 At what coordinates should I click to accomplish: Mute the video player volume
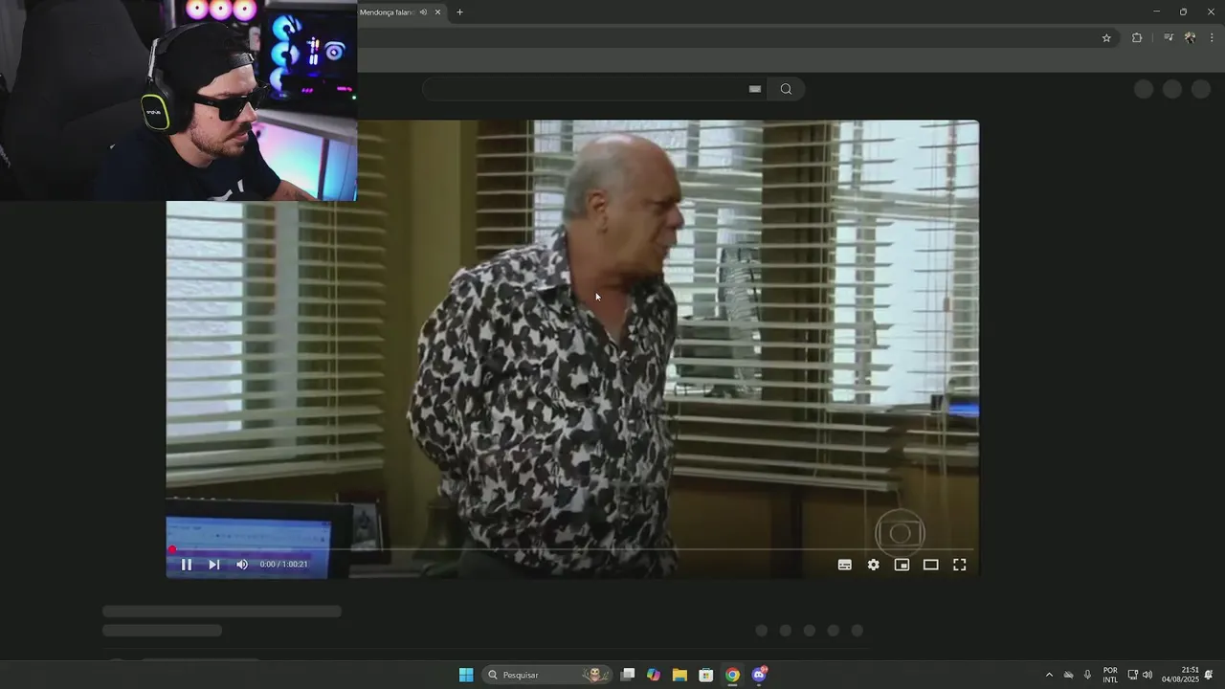click(242, 565)
